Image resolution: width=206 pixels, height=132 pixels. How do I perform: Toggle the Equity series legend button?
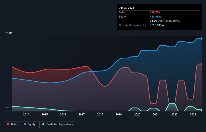pos(30,124)
